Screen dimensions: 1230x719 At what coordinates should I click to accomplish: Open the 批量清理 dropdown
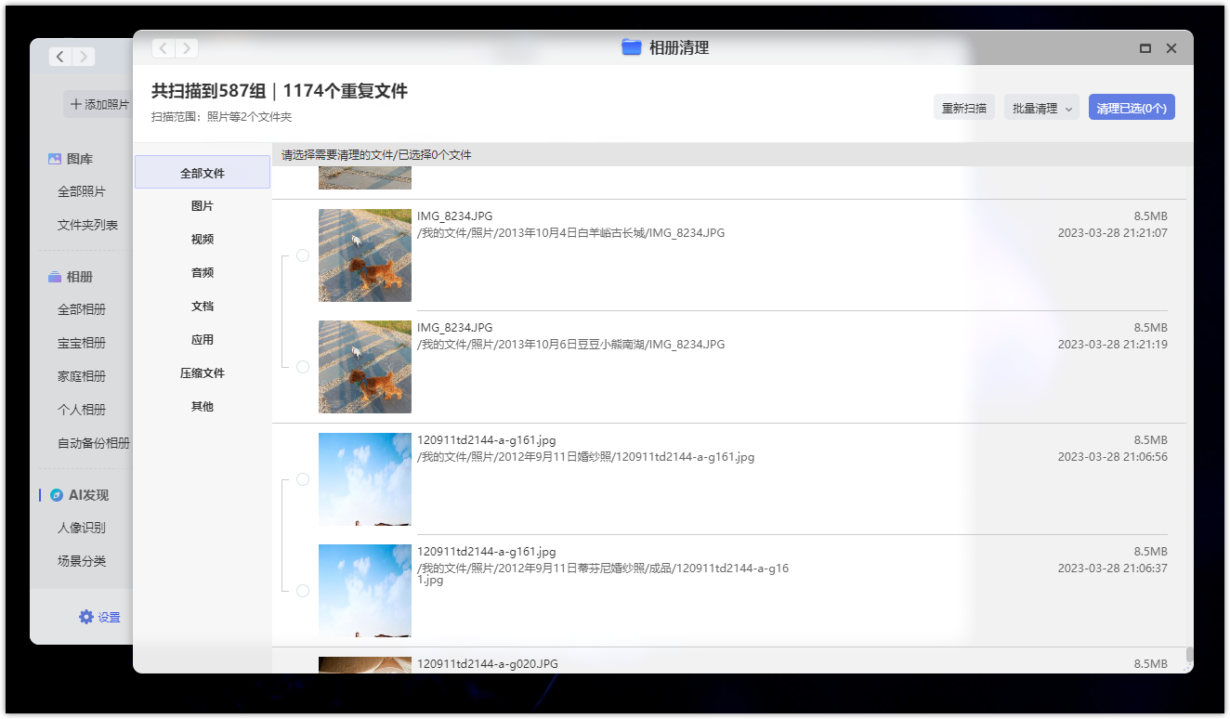pos(1041,108)
